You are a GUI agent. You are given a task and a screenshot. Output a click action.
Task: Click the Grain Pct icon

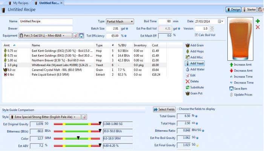tap(187, 94)
